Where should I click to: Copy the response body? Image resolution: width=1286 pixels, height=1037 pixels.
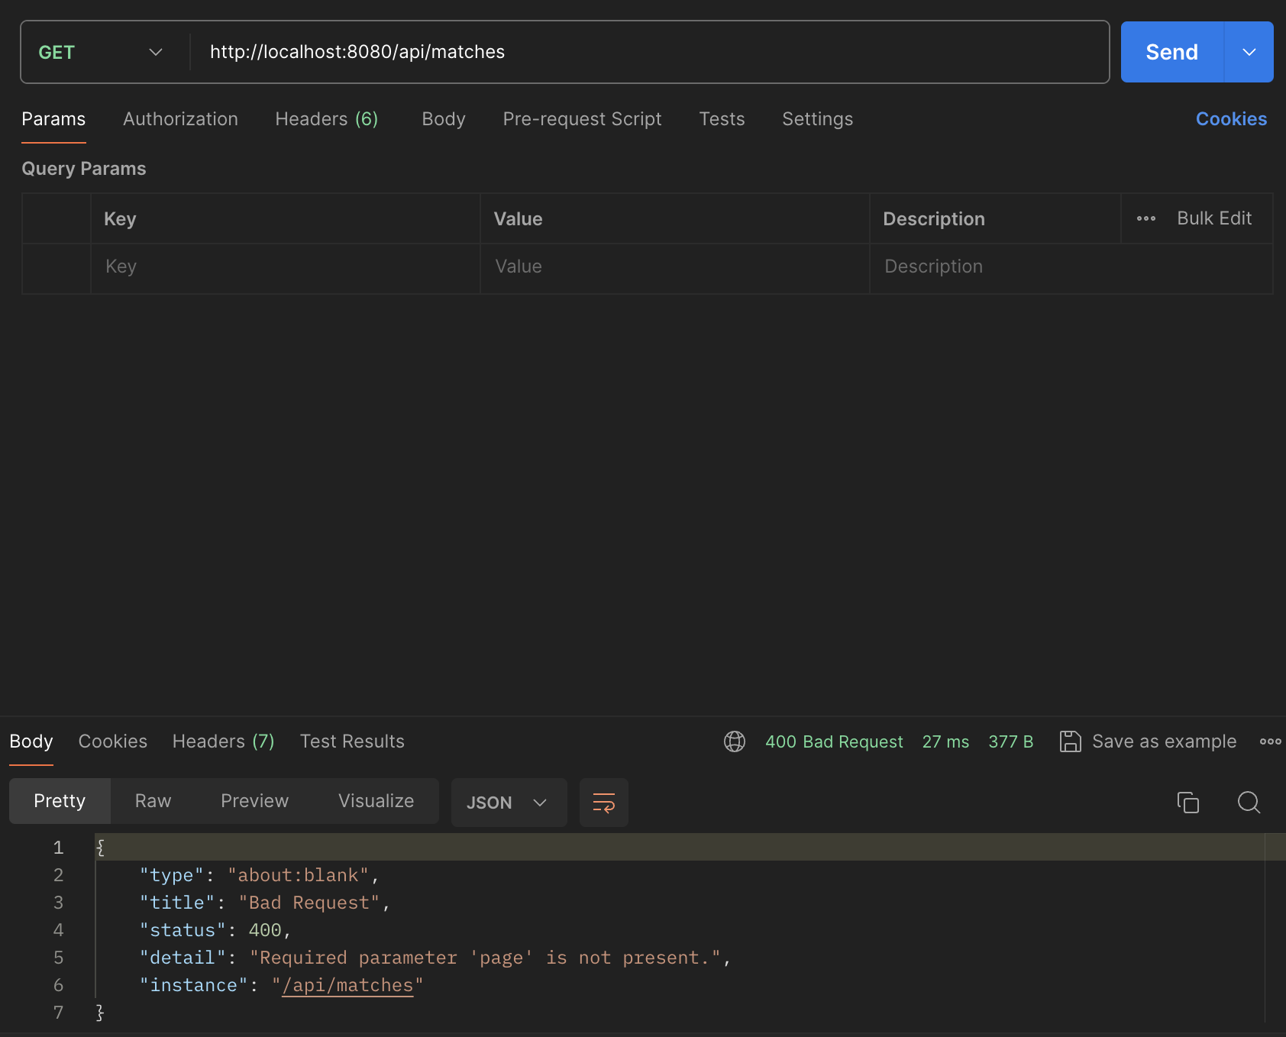[x=1188, y=803]
